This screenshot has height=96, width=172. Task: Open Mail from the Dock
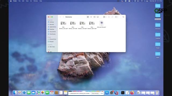coord(33,93)
